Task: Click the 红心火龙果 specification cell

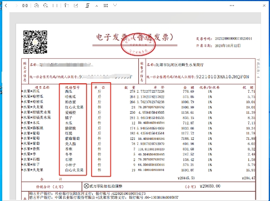Action: coord(74,107)
